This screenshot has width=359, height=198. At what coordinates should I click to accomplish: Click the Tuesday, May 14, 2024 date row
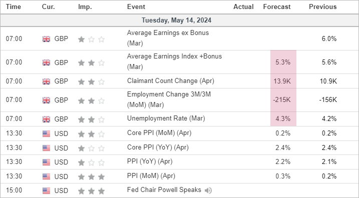tap(179, 20)
